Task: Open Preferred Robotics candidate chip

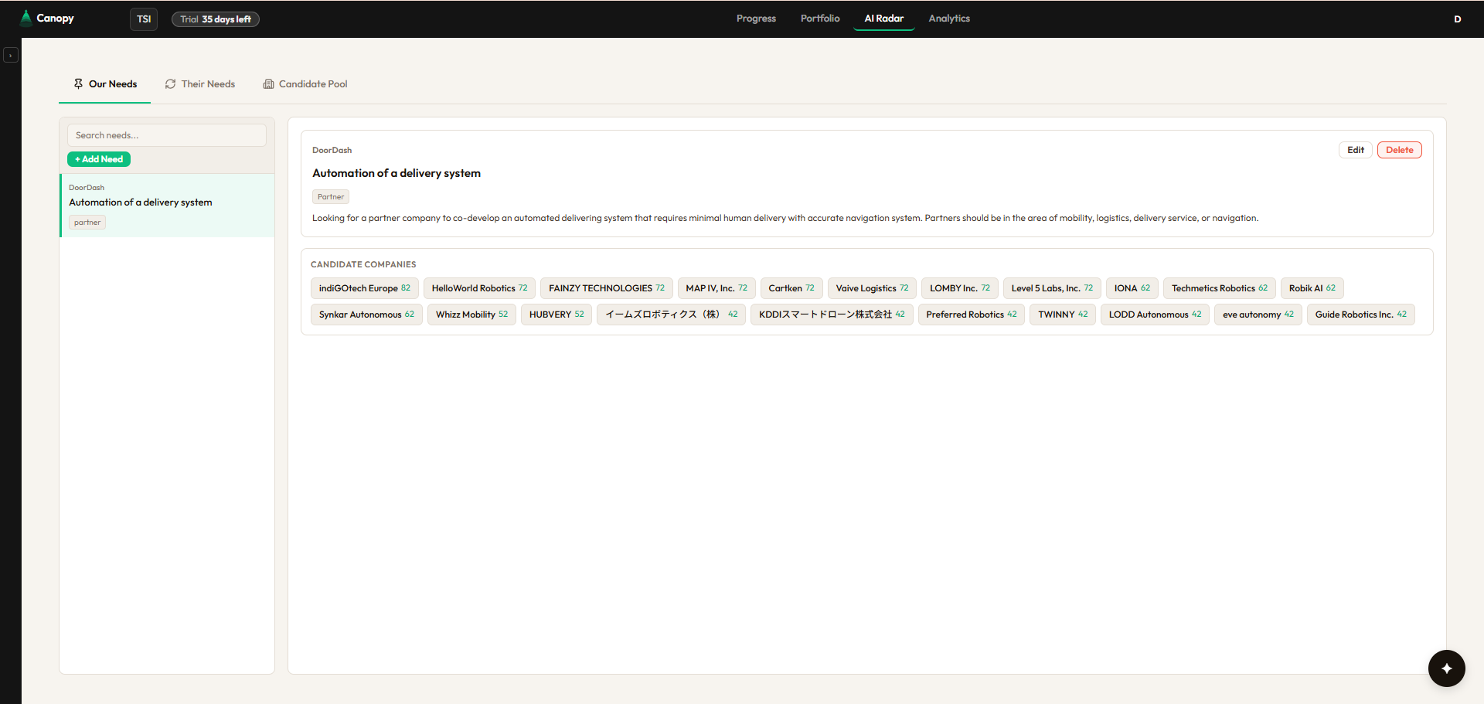Action: 972,315
